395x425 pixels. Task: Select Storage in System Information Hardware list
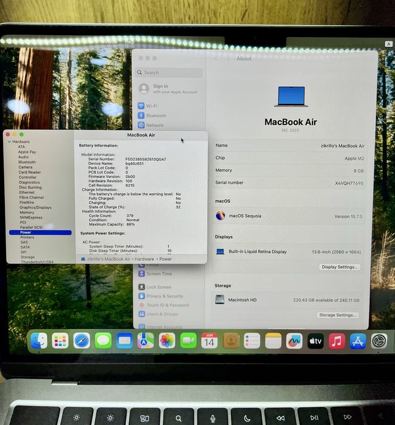pos(27,257)
